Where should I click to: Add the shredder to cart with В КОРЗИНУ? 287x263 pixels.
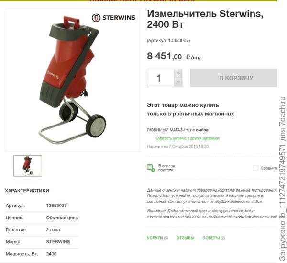[x=234, y=78]
